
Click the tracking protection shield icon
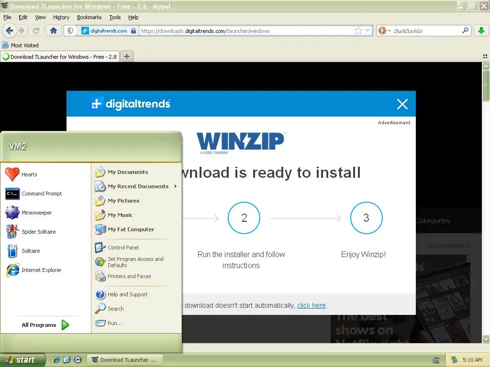coord(71,31)
